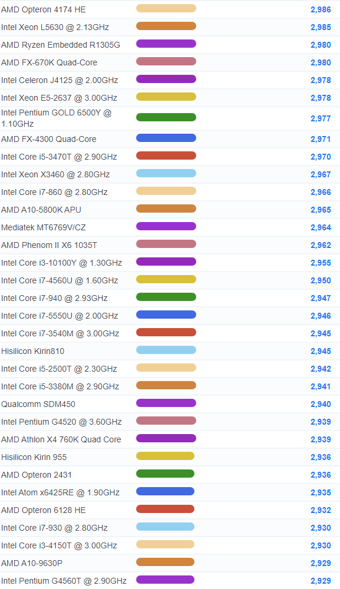Screen dimensions: 340x589
Task: Open Intel Celeron J4125 @ 2.00GHz entry
Action: click(60, 80)
